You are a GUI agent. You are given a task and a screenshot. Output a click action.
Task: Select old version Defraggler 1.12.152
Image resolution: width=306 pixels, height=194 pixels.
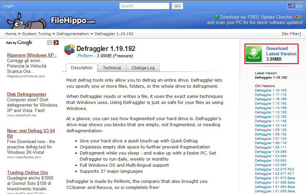pyautogui.click(x=271, y=116)
